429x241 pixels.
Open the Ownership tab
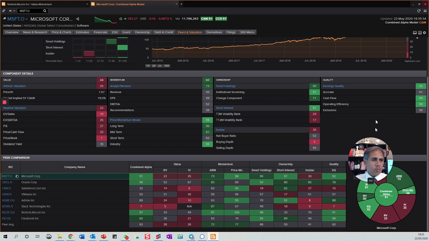[142, 32]
